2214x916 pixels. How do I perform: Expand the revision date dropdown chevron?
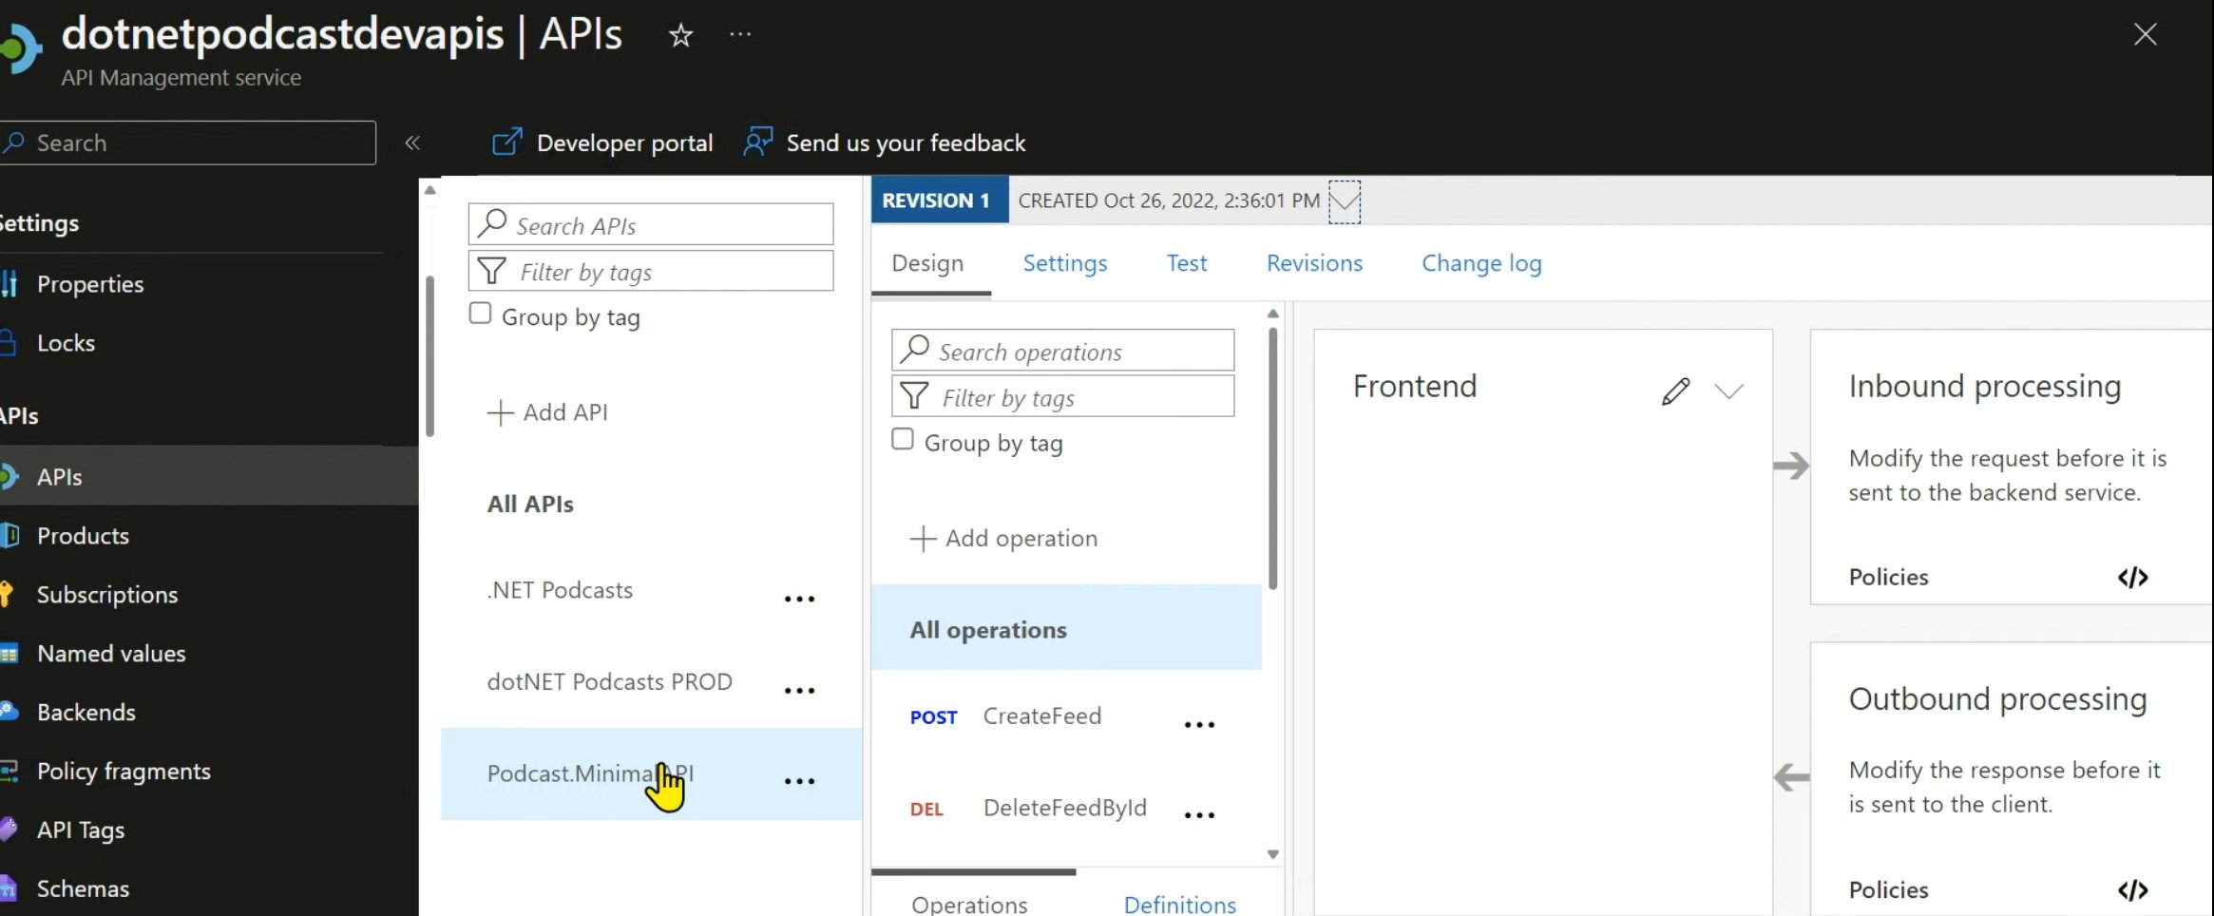click(x=1344, y=200)
